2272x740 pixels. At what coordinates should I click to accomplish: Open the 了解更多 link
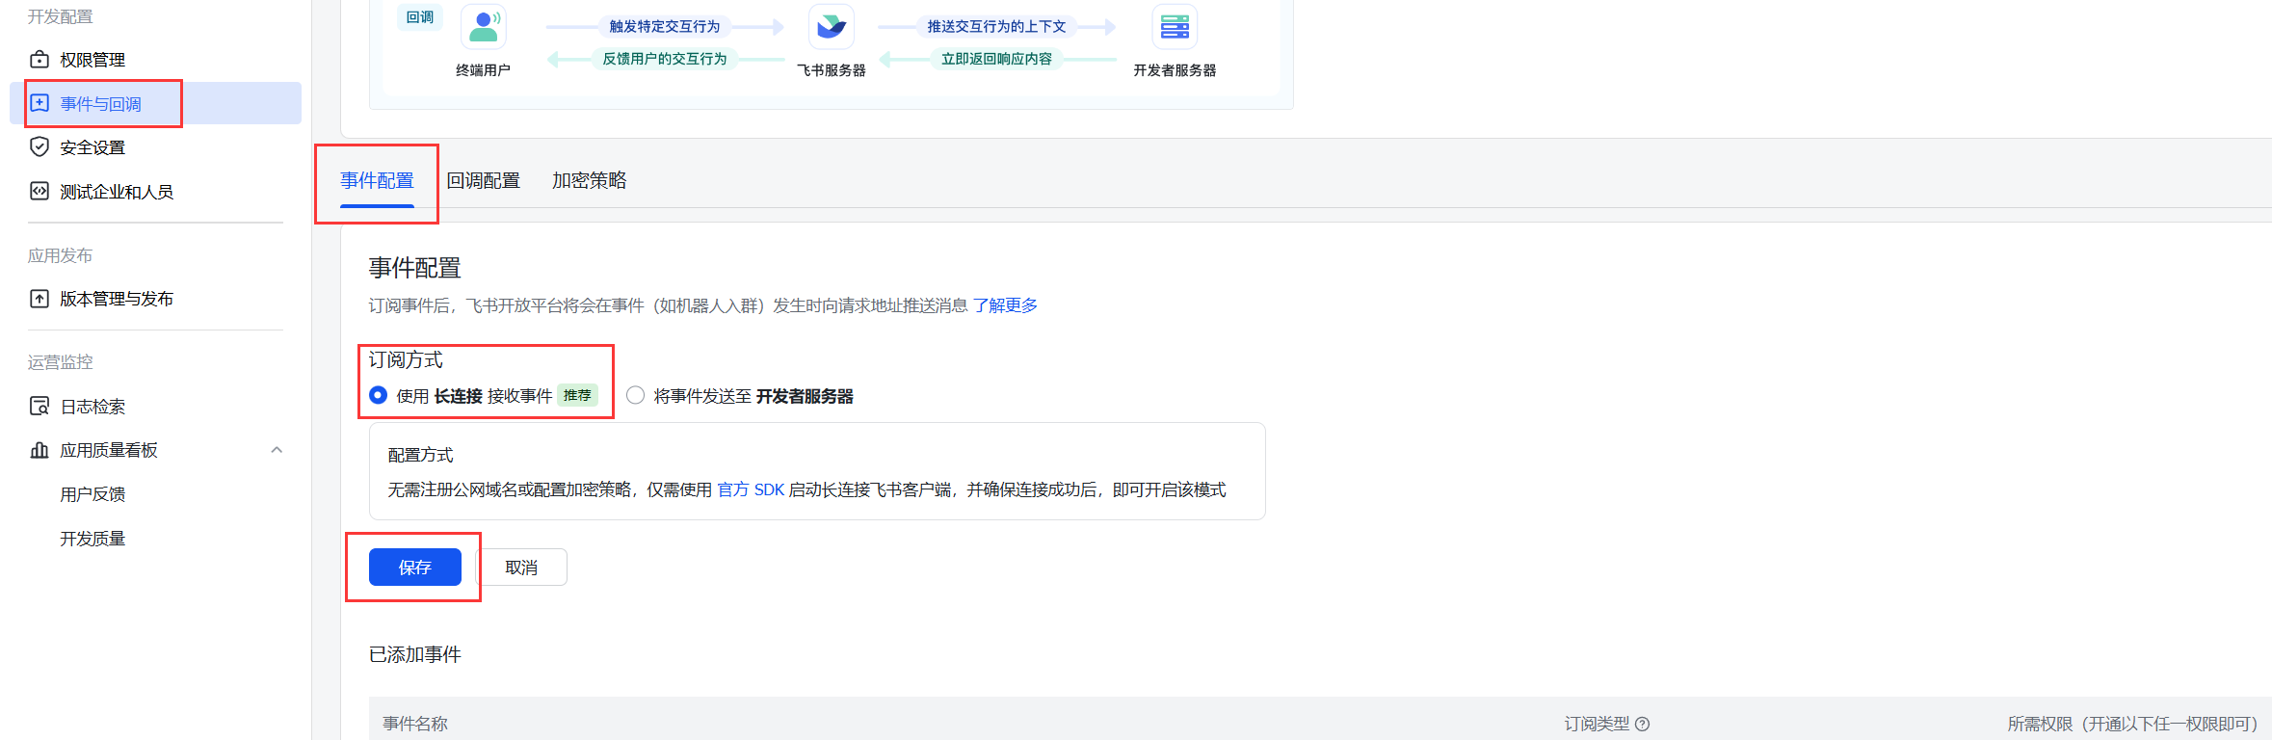[x=1005, y=305]
